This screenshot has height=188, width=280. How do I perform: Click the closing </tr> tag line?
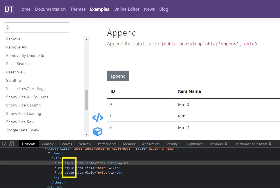(x=58, y=177)
